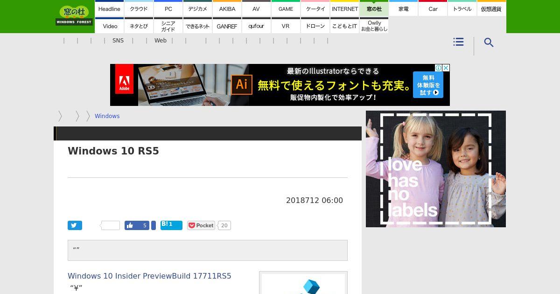Viewport: 560px width, 294px height.
Task: Click the love has no labels ad image
Action: tap(436, 169)
